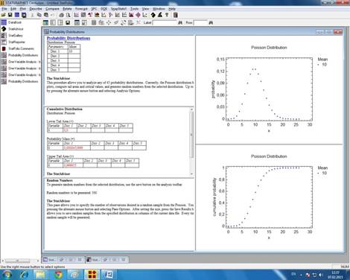Open the Compare menu

tap(52, 9)
